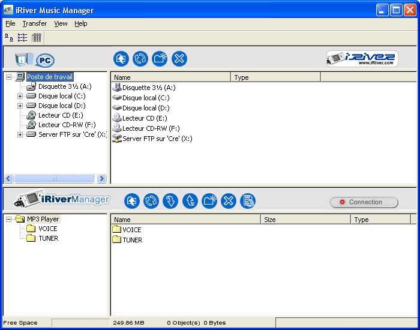Click delete icon in PC panel

click(x=179, y=59)
